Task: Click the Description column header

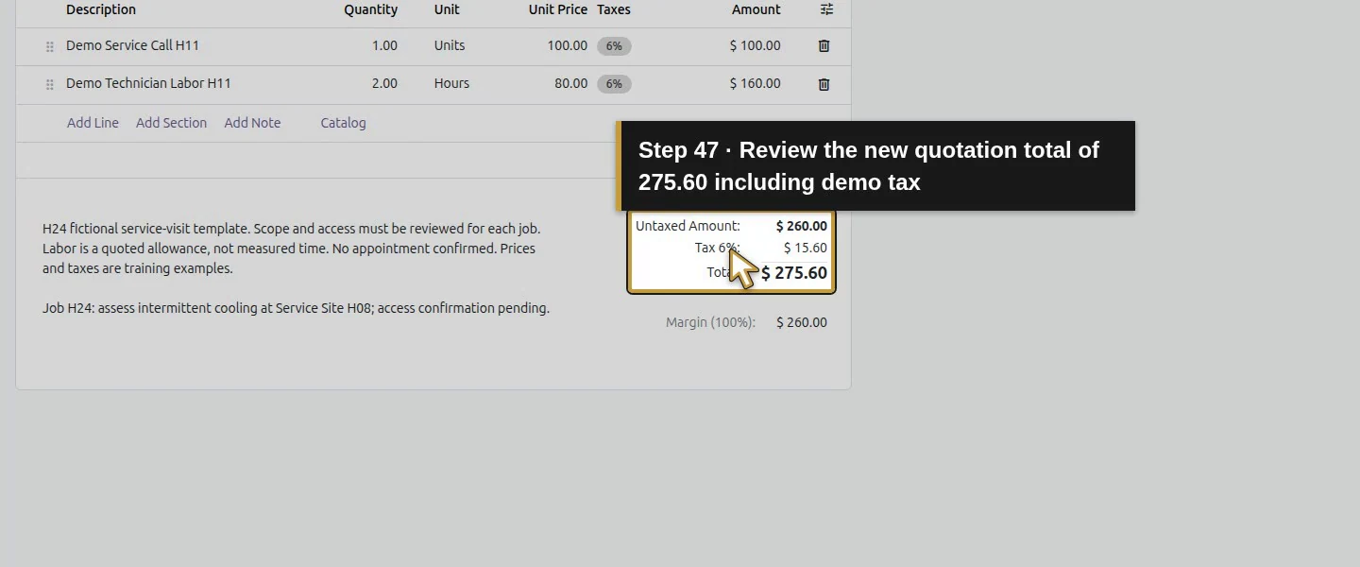Action: pyautogui.click(x=101, y=9)
